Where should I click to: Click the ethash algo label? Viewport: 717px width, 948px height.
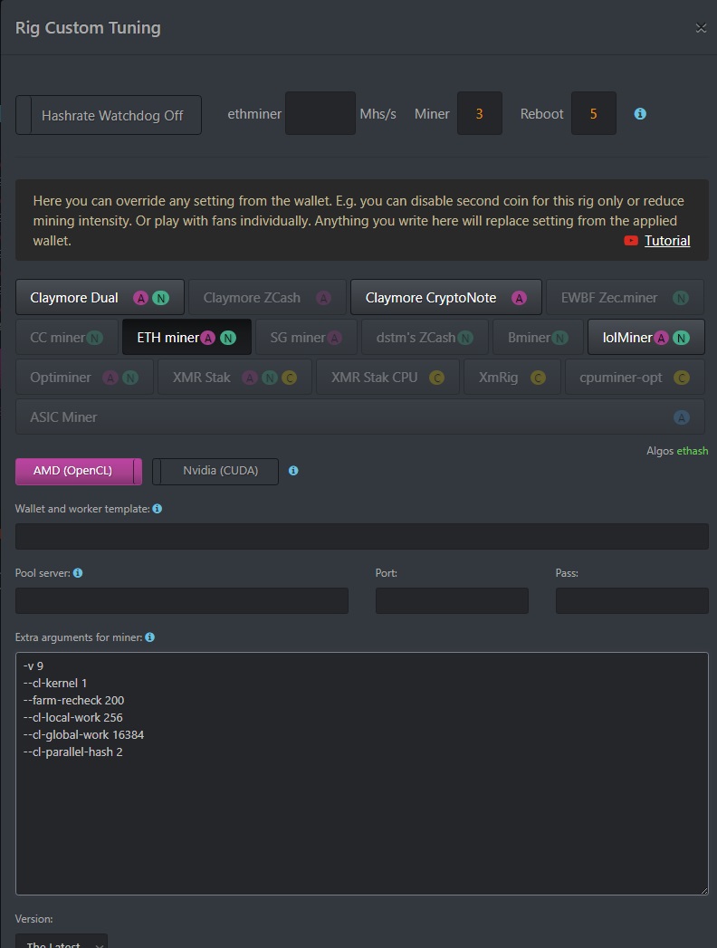pos(693,451)
